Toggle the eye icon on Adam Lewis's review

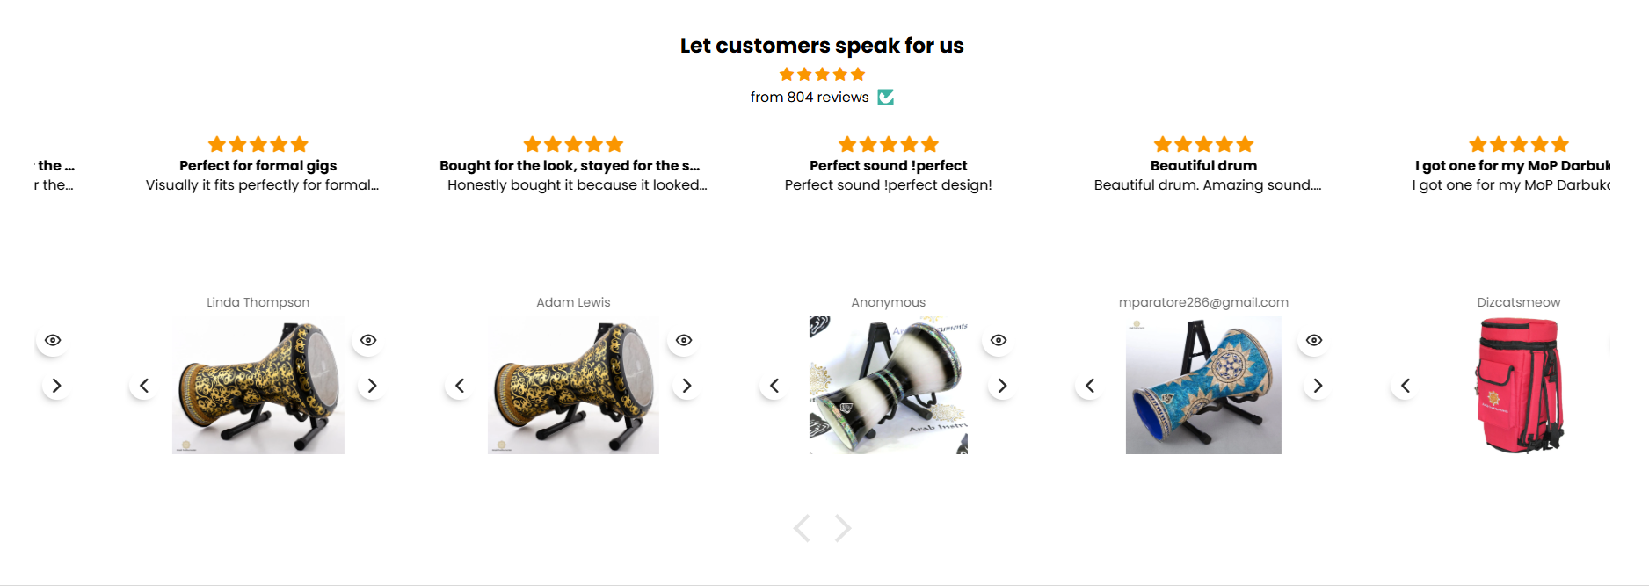(x=684, y=340)
